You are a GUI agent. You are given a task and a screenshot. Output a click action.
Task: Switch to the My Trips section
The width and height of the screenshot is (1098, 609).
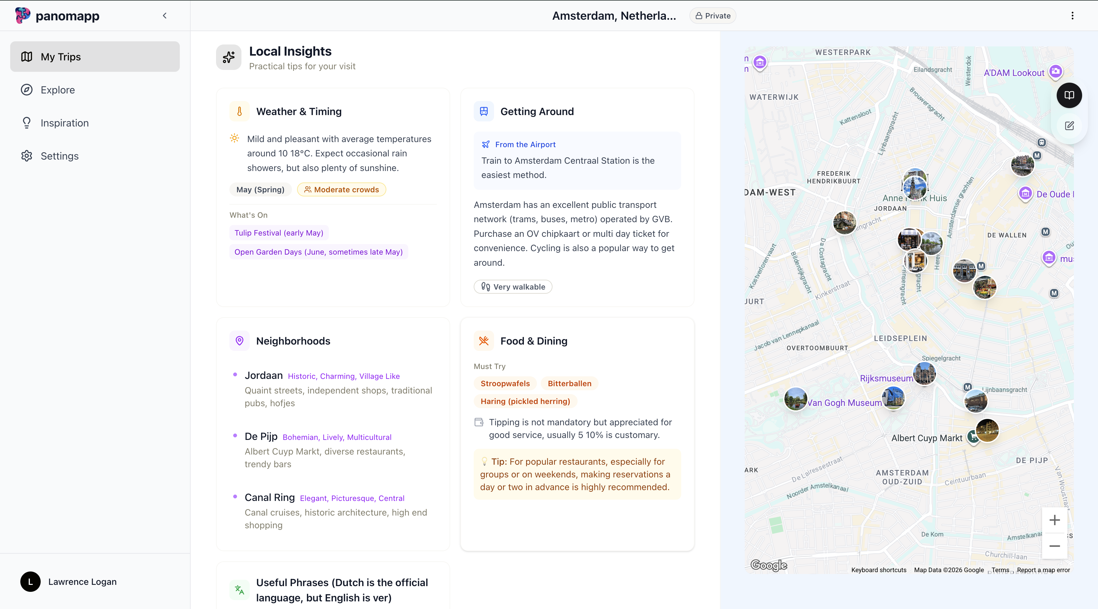coord(61,56)
